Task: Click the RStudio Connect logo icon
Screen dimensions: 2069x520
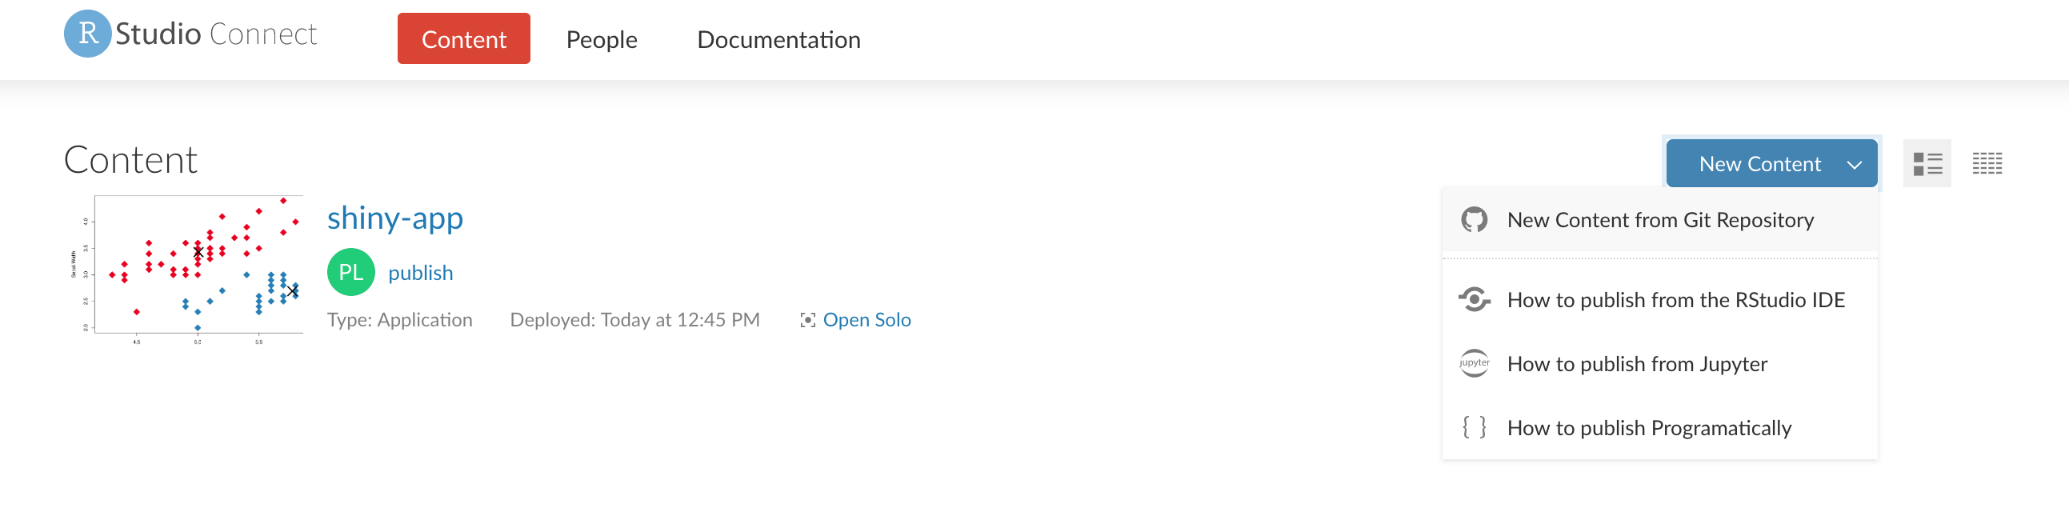Action: (87, 34)
